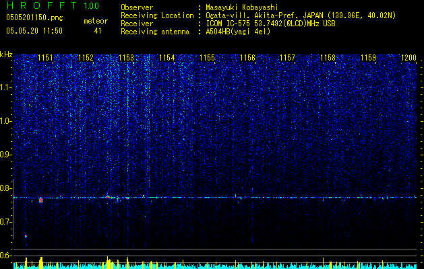Click the 1200 time marker

coord(409,57)
